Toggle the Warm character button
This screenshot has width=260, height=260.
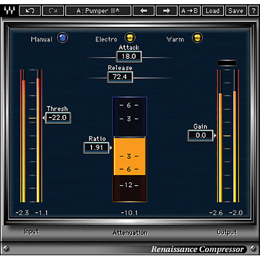(197, 37)
